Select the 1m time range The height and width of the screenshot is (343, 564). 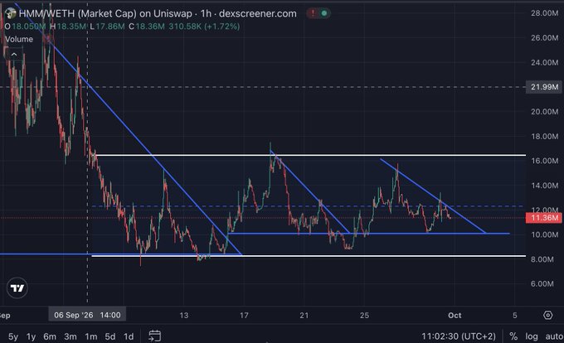[x=91, y=336]
